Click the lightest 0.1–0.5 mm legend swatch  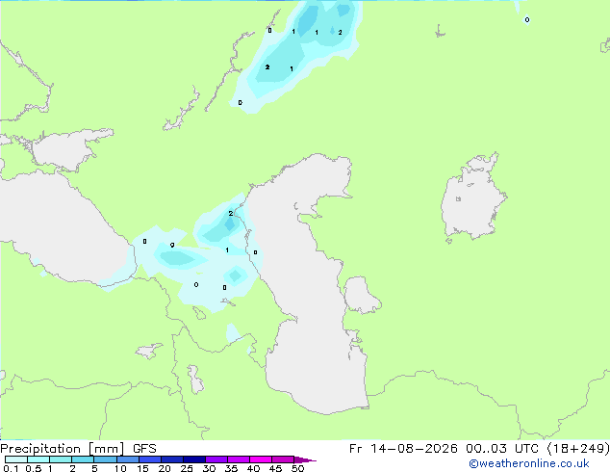[x=16, y=459]
